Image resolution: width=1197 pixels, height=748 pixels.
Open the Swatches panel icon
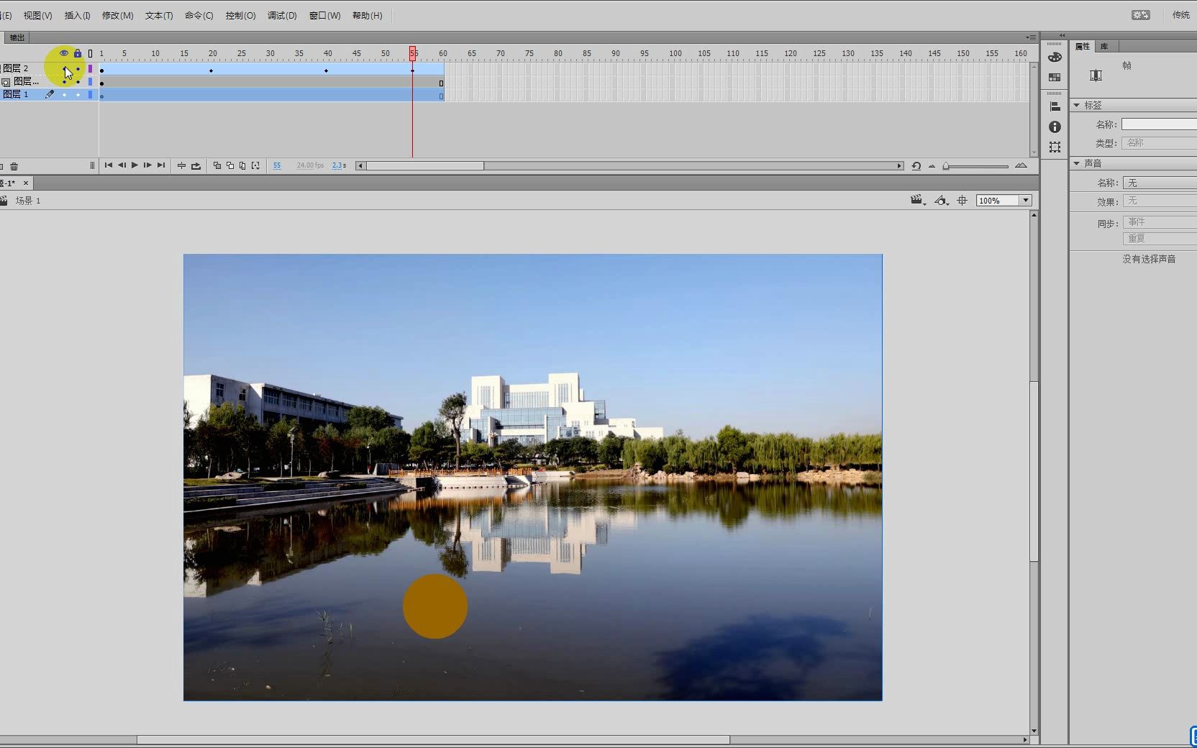click(1055, 77)
